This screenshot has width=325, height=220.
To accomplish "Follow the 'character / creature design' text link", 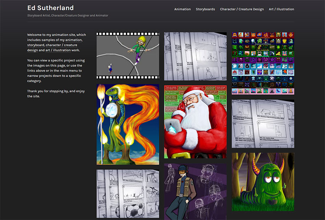I will coord(52,47).
